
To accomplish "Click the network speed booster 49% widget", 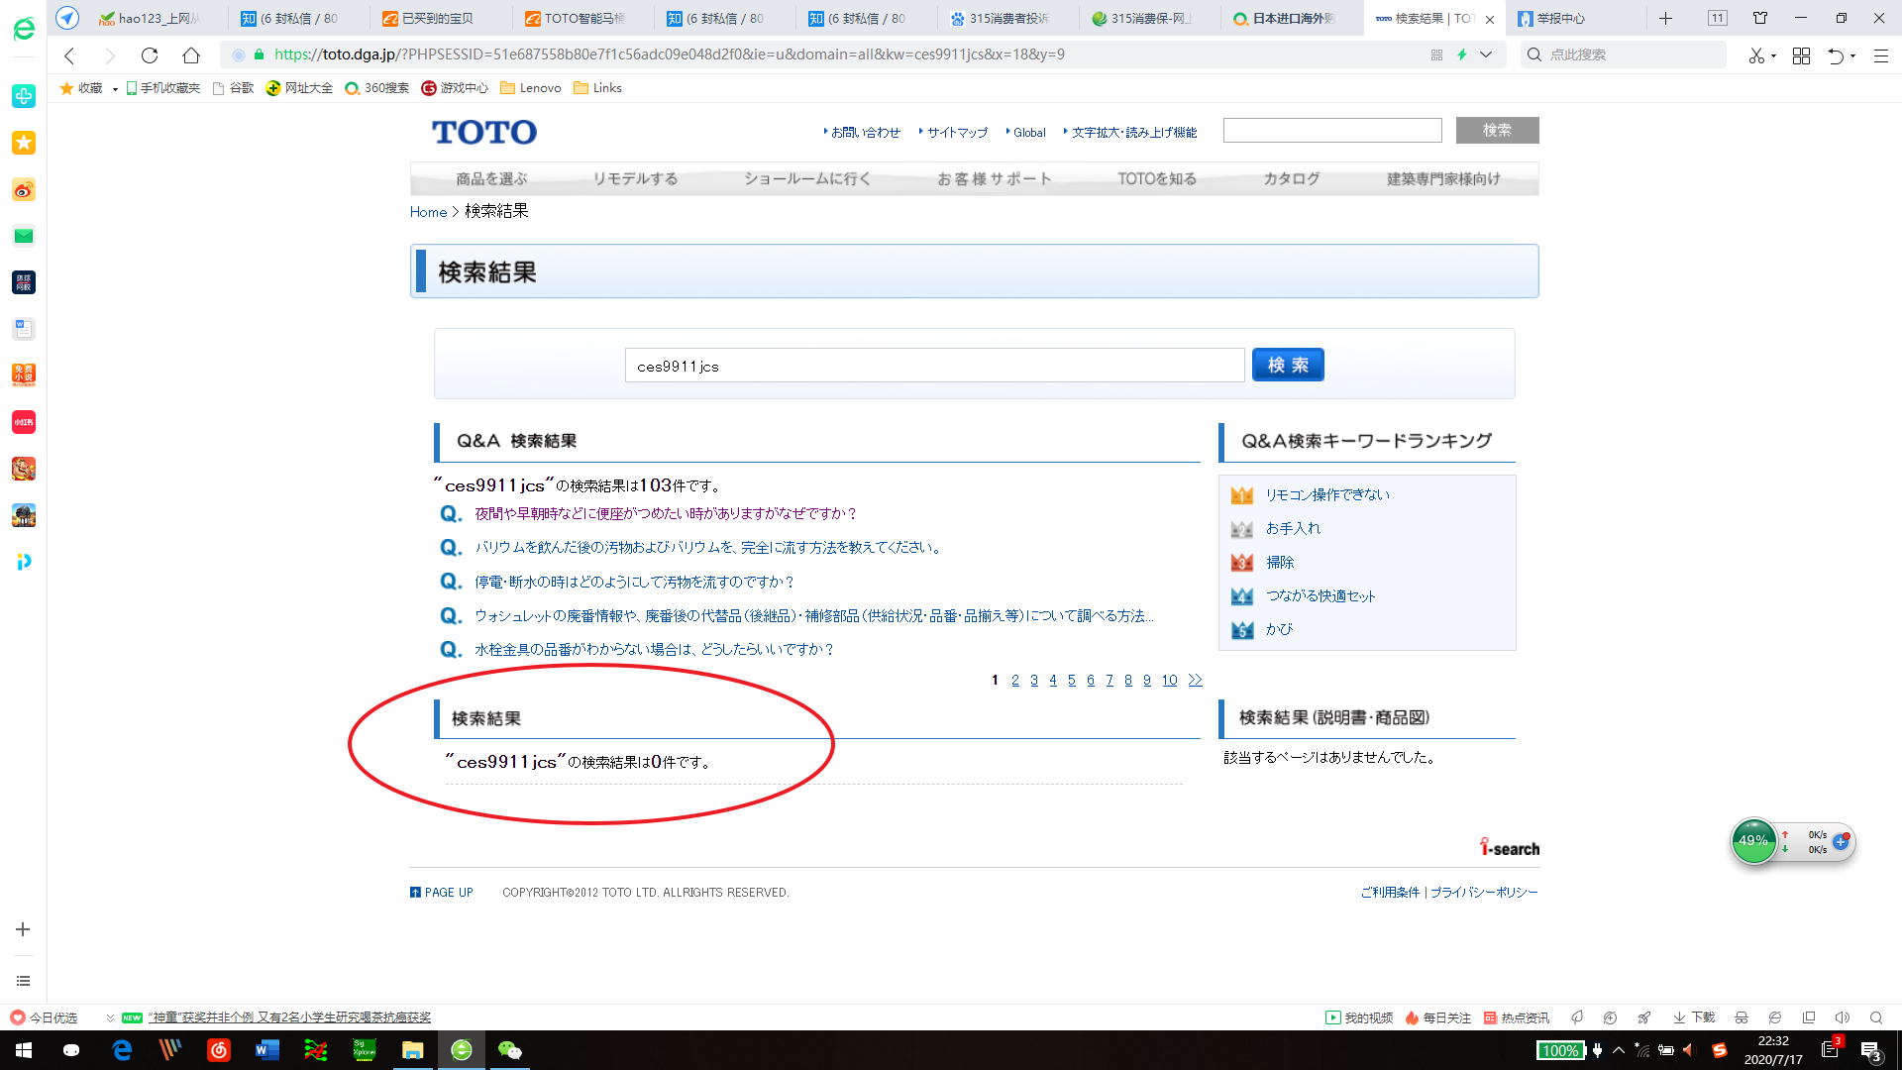I will pos(1753,841).
